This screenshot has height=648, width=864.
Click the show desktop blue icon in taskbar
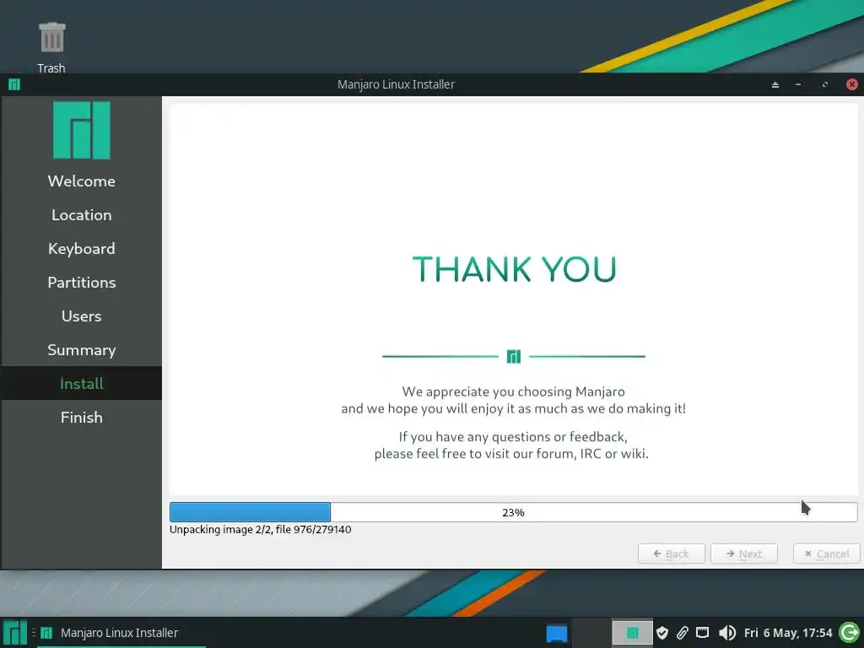coord(557,633)
